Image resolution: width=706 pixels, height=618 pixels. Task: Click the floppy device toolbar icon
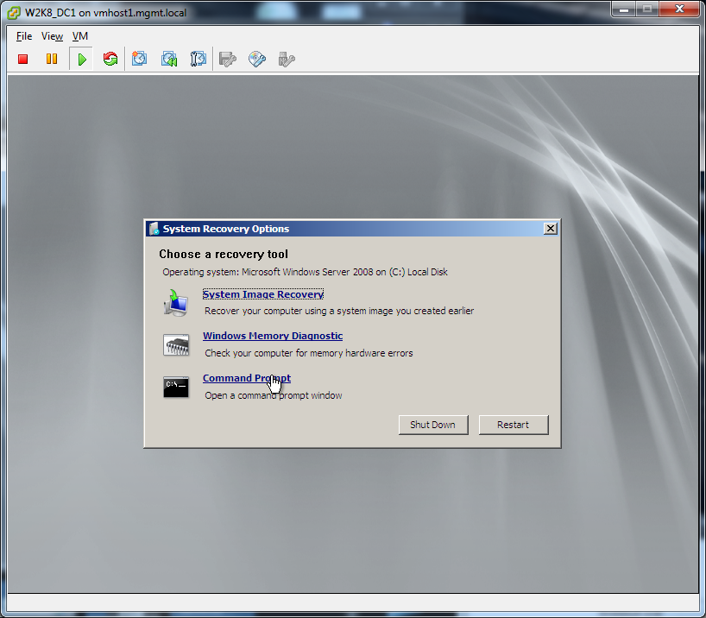(x=227, y=59)
